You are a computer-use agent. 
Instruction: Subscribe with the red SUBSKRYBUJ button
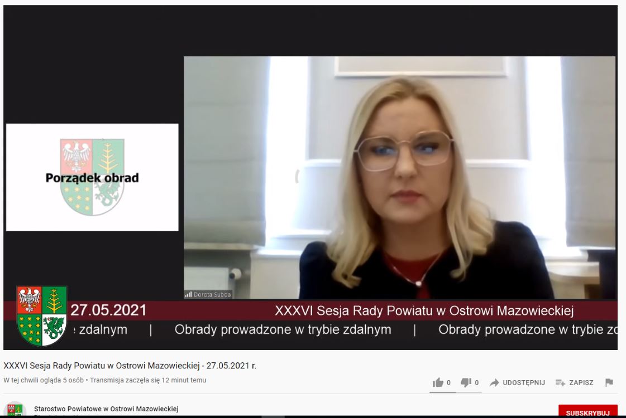point(587,412)
